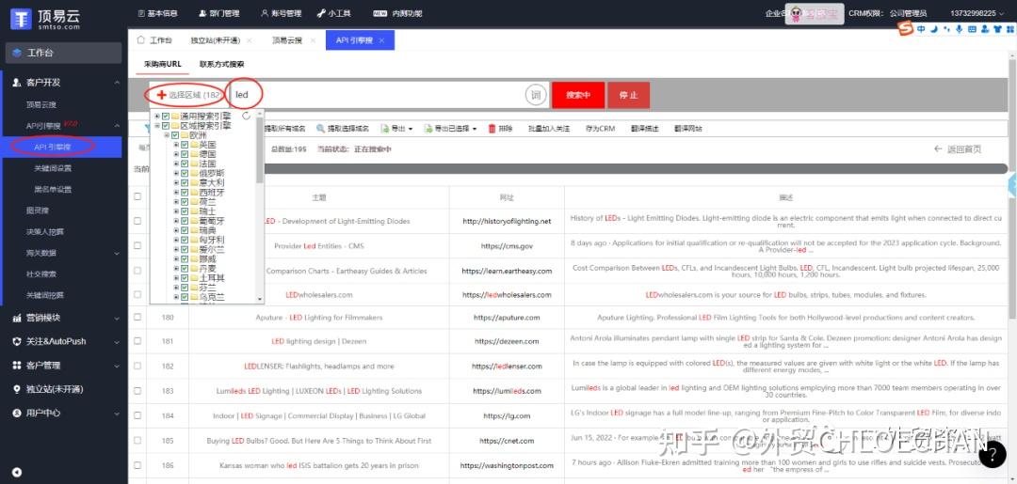The width and height of the screenshot is (1017, 484).
Task: Open the Sogou soft keyboard icon
Action: point(971,29)
